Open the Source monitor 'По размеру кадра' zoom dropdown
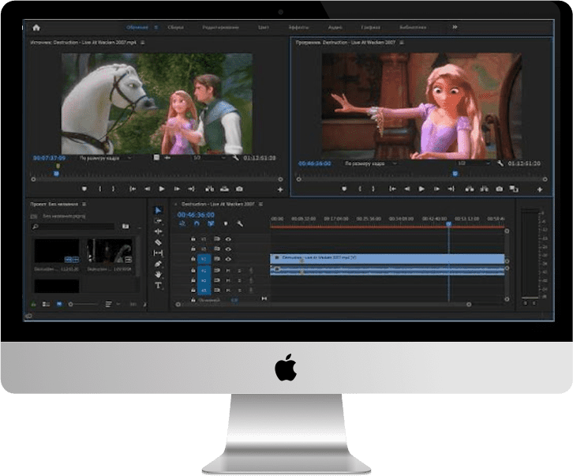This screenshot has height=476, width=573. [x=106, y=158]
